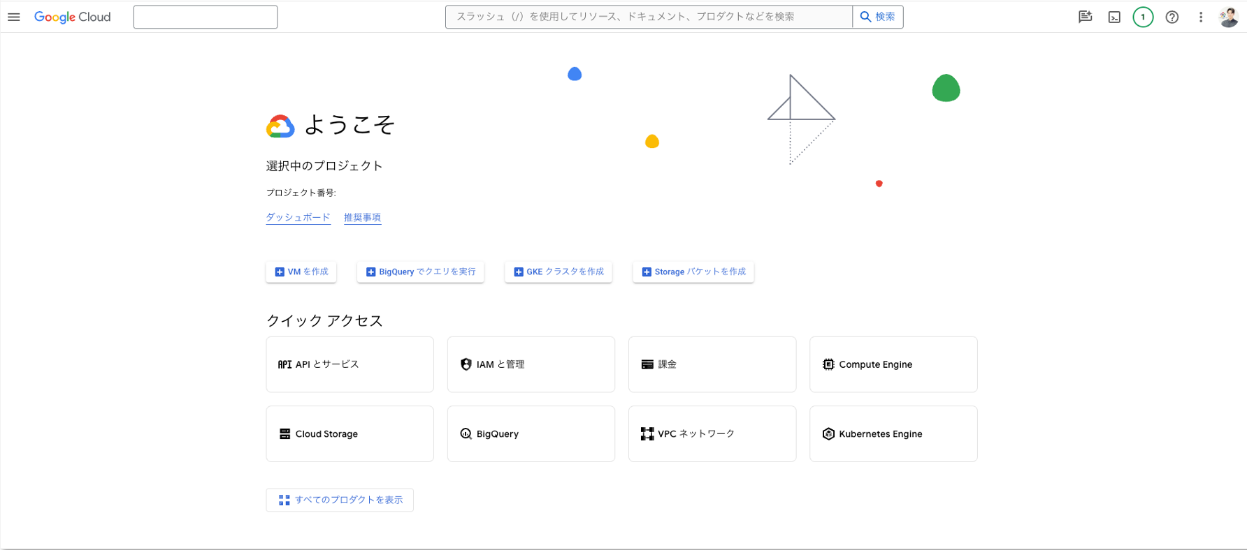Open the hamburger navigation menu
1247x550 pixels.
pyautogui.click(x=14, y=17)
